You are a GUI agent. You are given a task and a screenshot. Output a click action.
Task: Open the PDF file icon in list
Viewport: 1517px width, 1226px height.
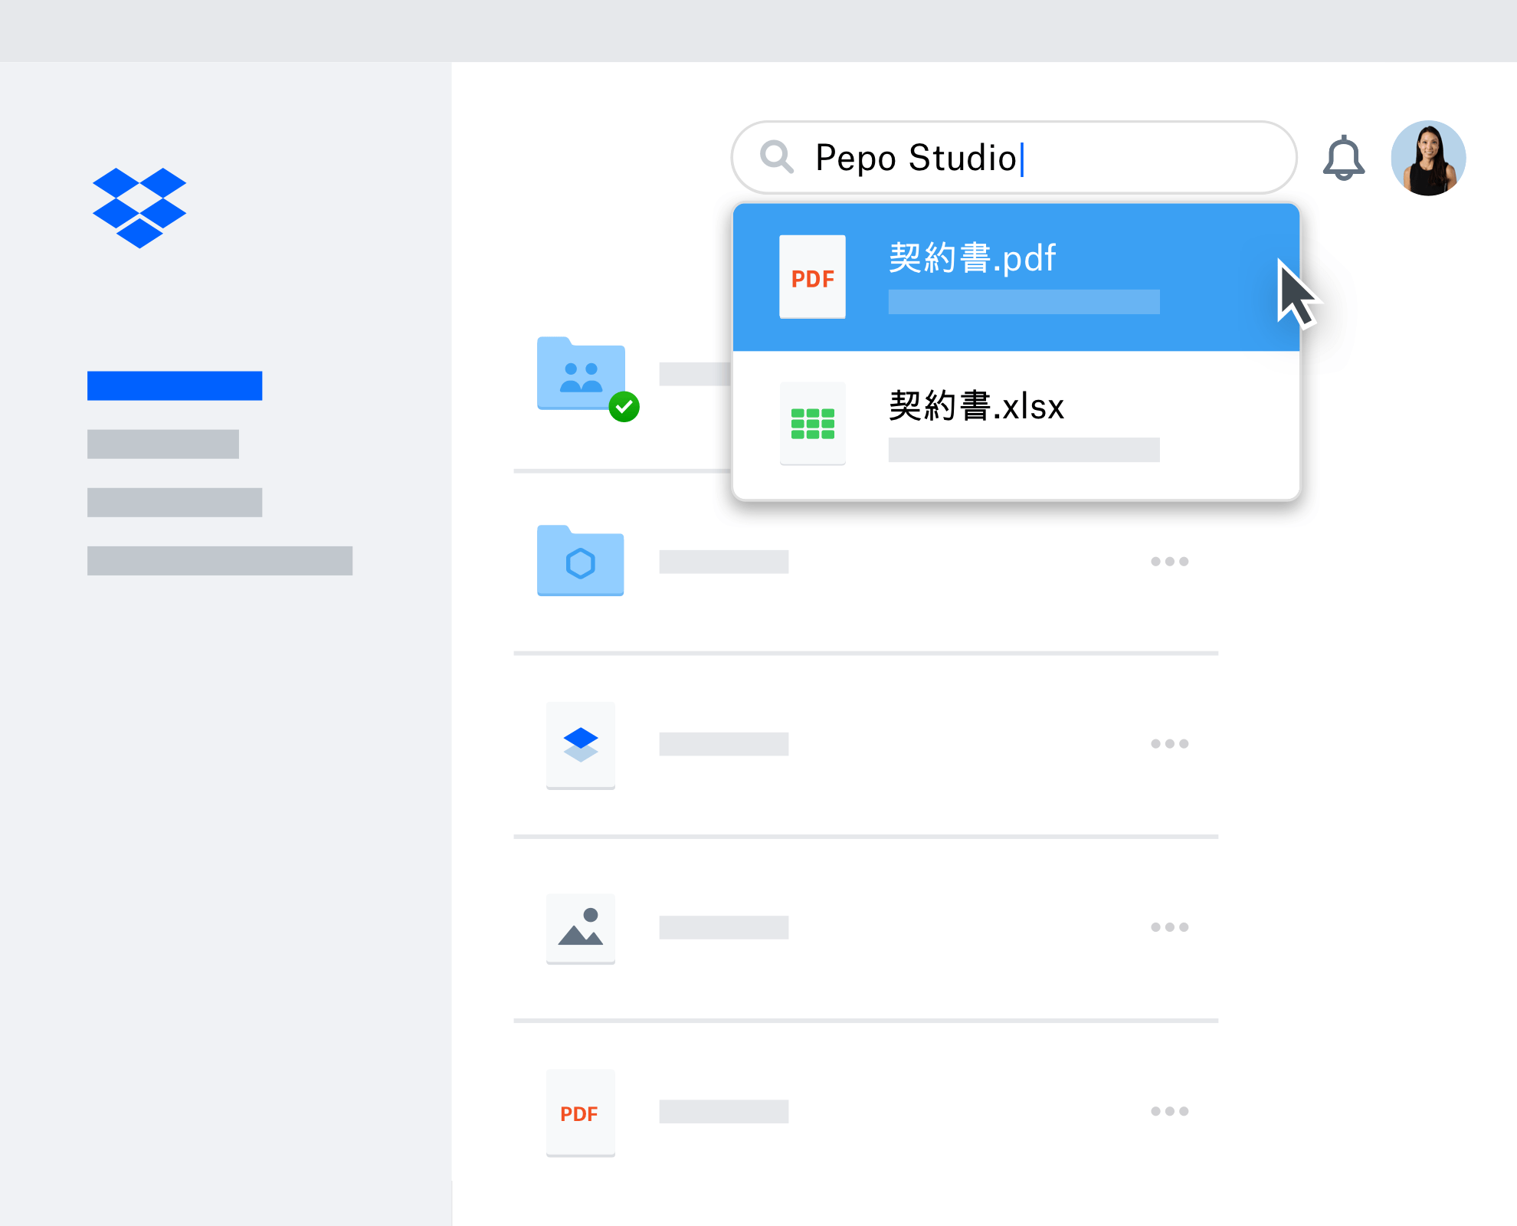click(x=580, y=1113)
